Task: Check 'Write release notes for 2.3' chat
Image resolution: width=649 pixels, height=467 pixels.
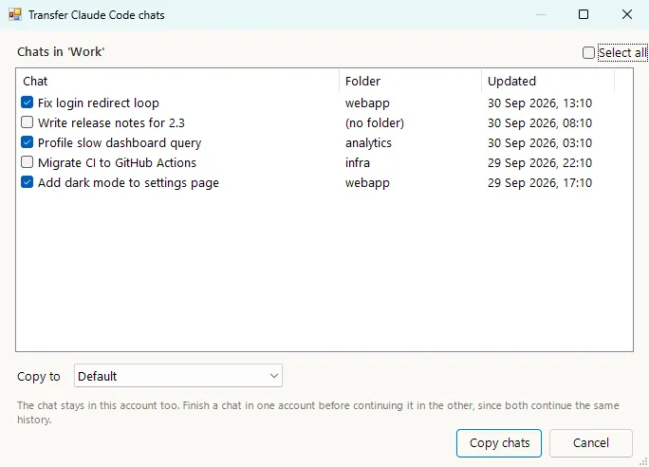Action: tap(27, 122)
